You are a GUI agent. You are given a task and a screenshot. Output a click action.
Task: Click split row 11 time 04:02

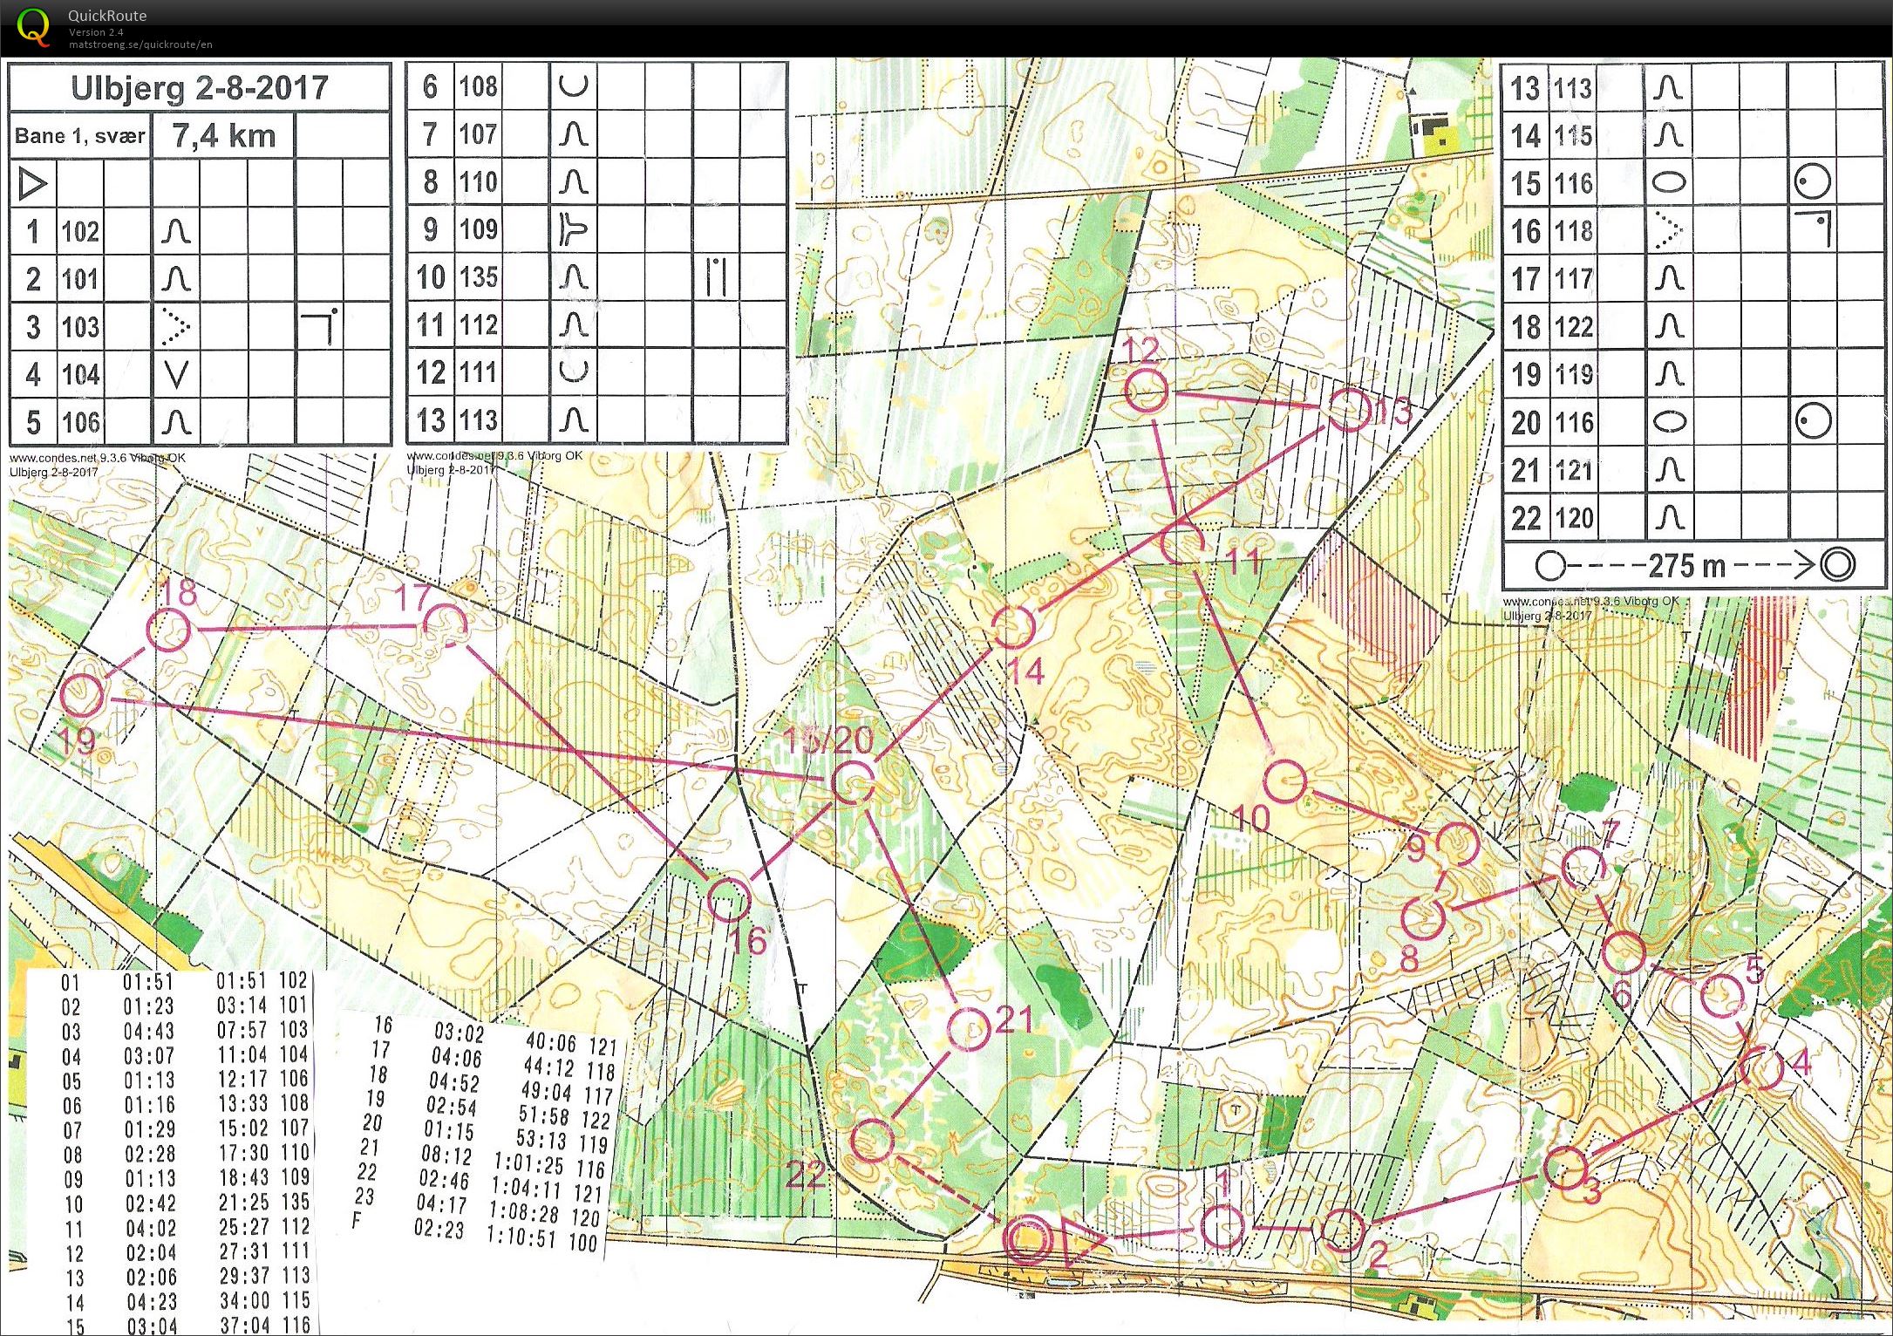point(150,1229)
